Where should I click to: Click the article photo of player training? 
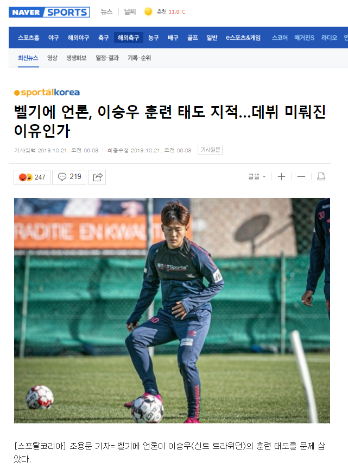click(172, 311)
